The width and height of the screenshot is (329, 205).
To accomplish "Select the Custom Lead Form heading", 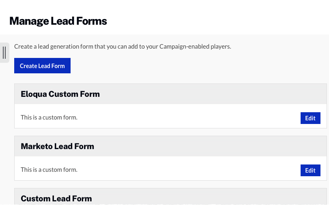I will click(56, 198).
